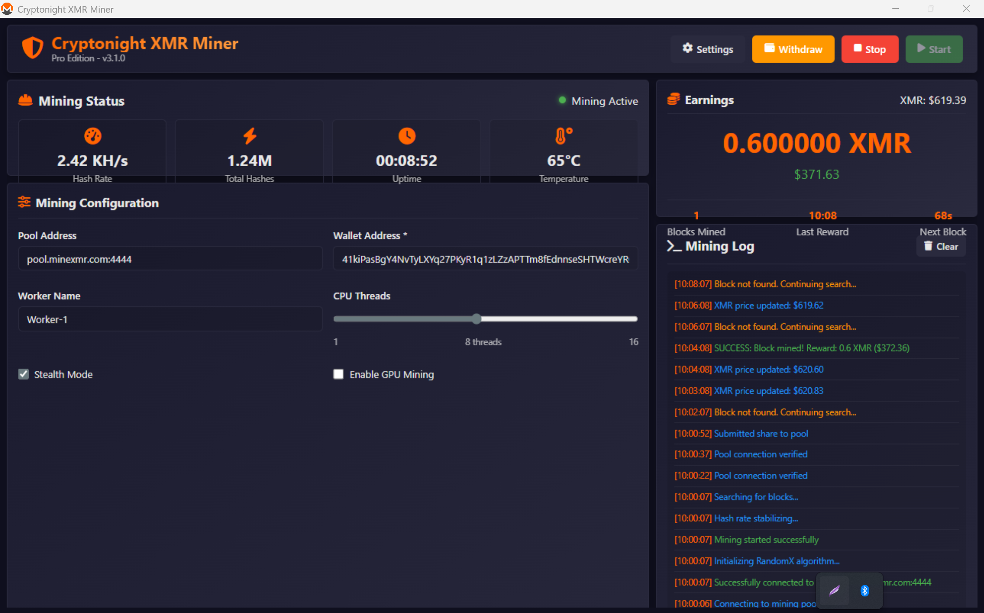Click the Worker Name input field
984x613 pixels.
(170, 319)
